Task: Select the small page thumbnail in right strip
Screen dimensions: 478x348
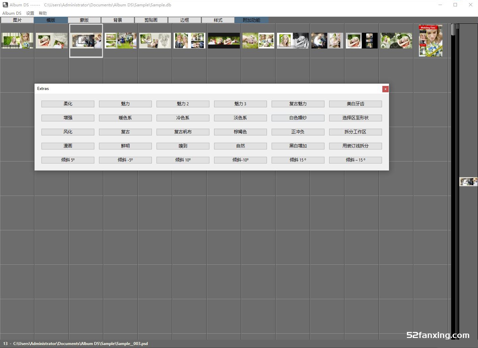Action: (x=468, y=182)
